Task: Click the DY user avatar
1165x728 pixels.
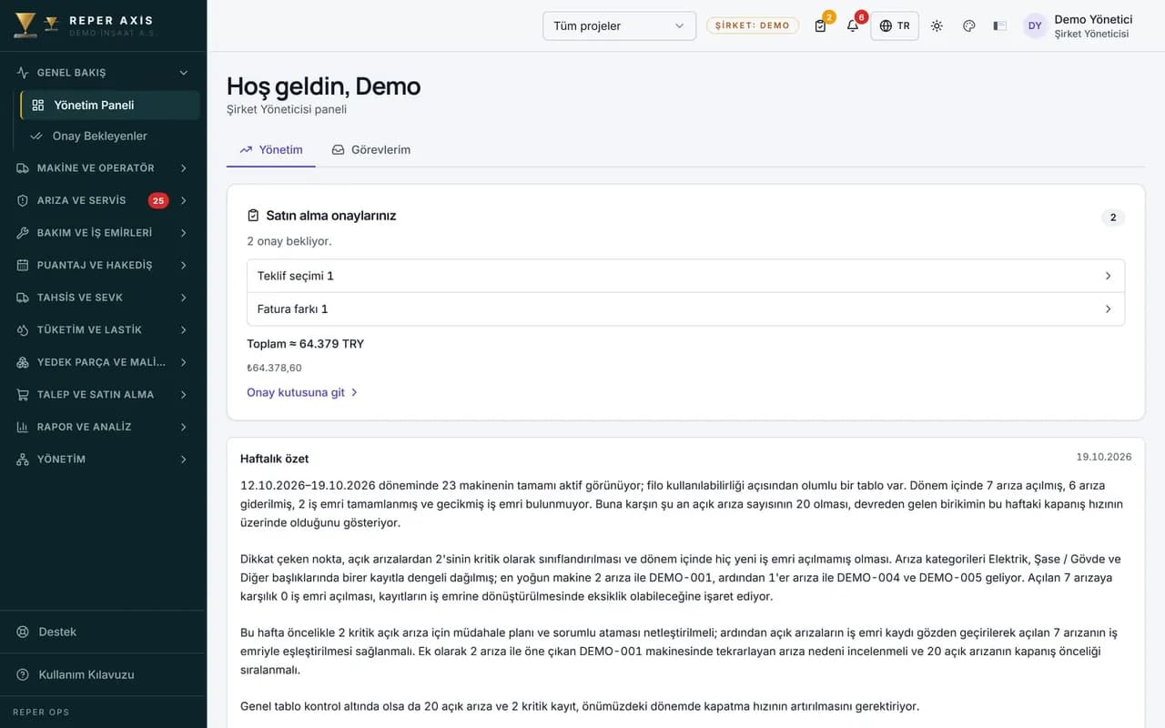Action: coord(1035,25)
